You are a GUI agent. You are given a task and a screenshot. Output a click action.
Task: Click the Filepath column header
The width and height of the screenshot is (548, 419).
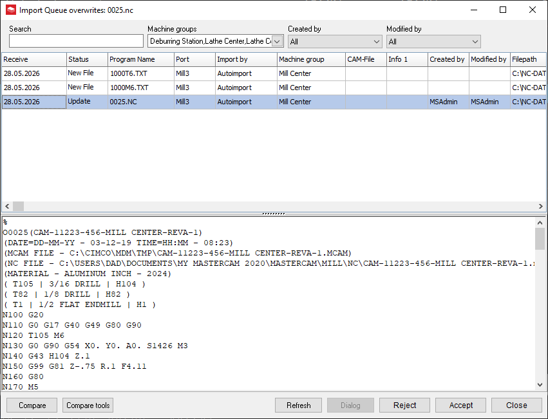pyautogui.click(x=528, y=59)
